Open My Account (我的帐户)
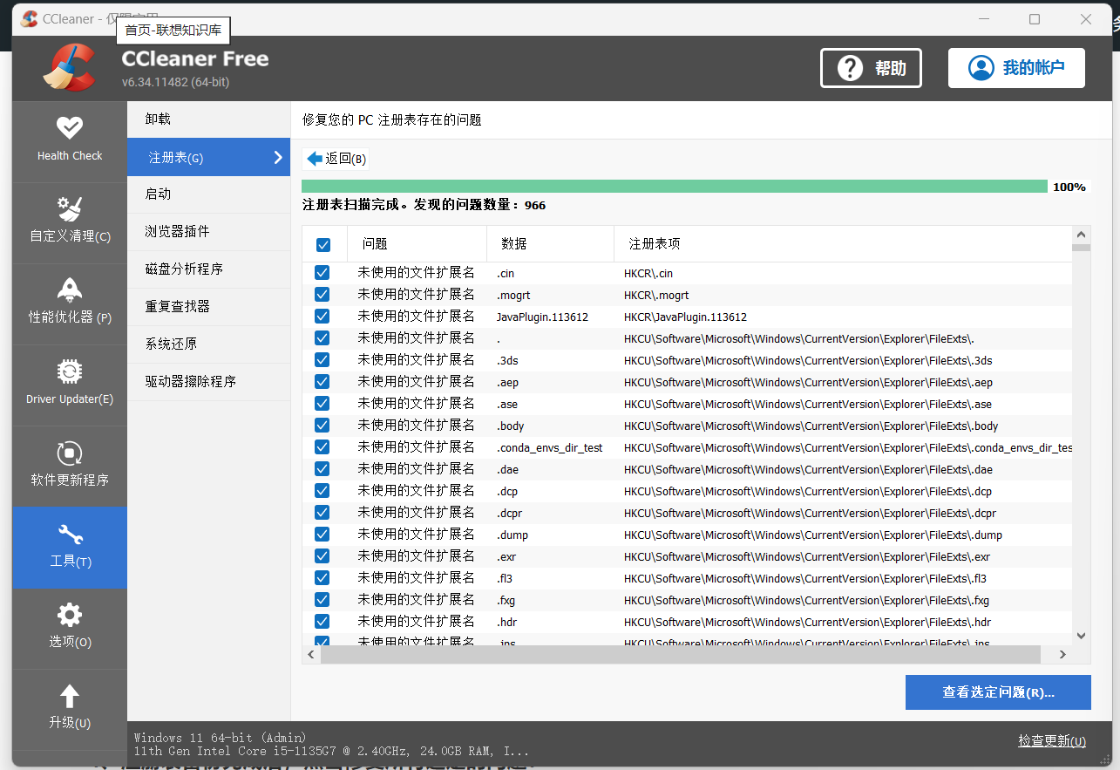The width and height of the screenshot is (1120, 770). (1016, 68)
